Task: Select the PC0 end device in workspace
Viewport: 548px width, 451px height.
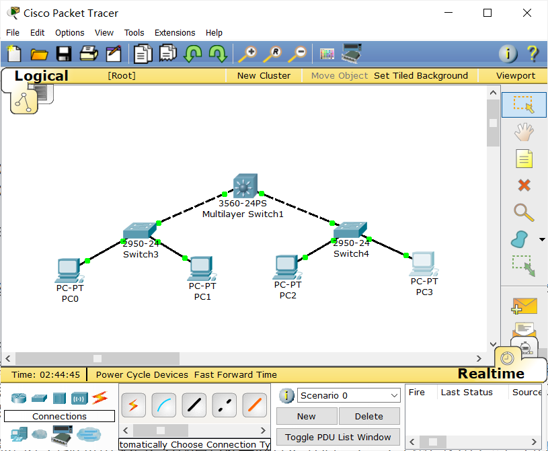Action: point(69,270)
